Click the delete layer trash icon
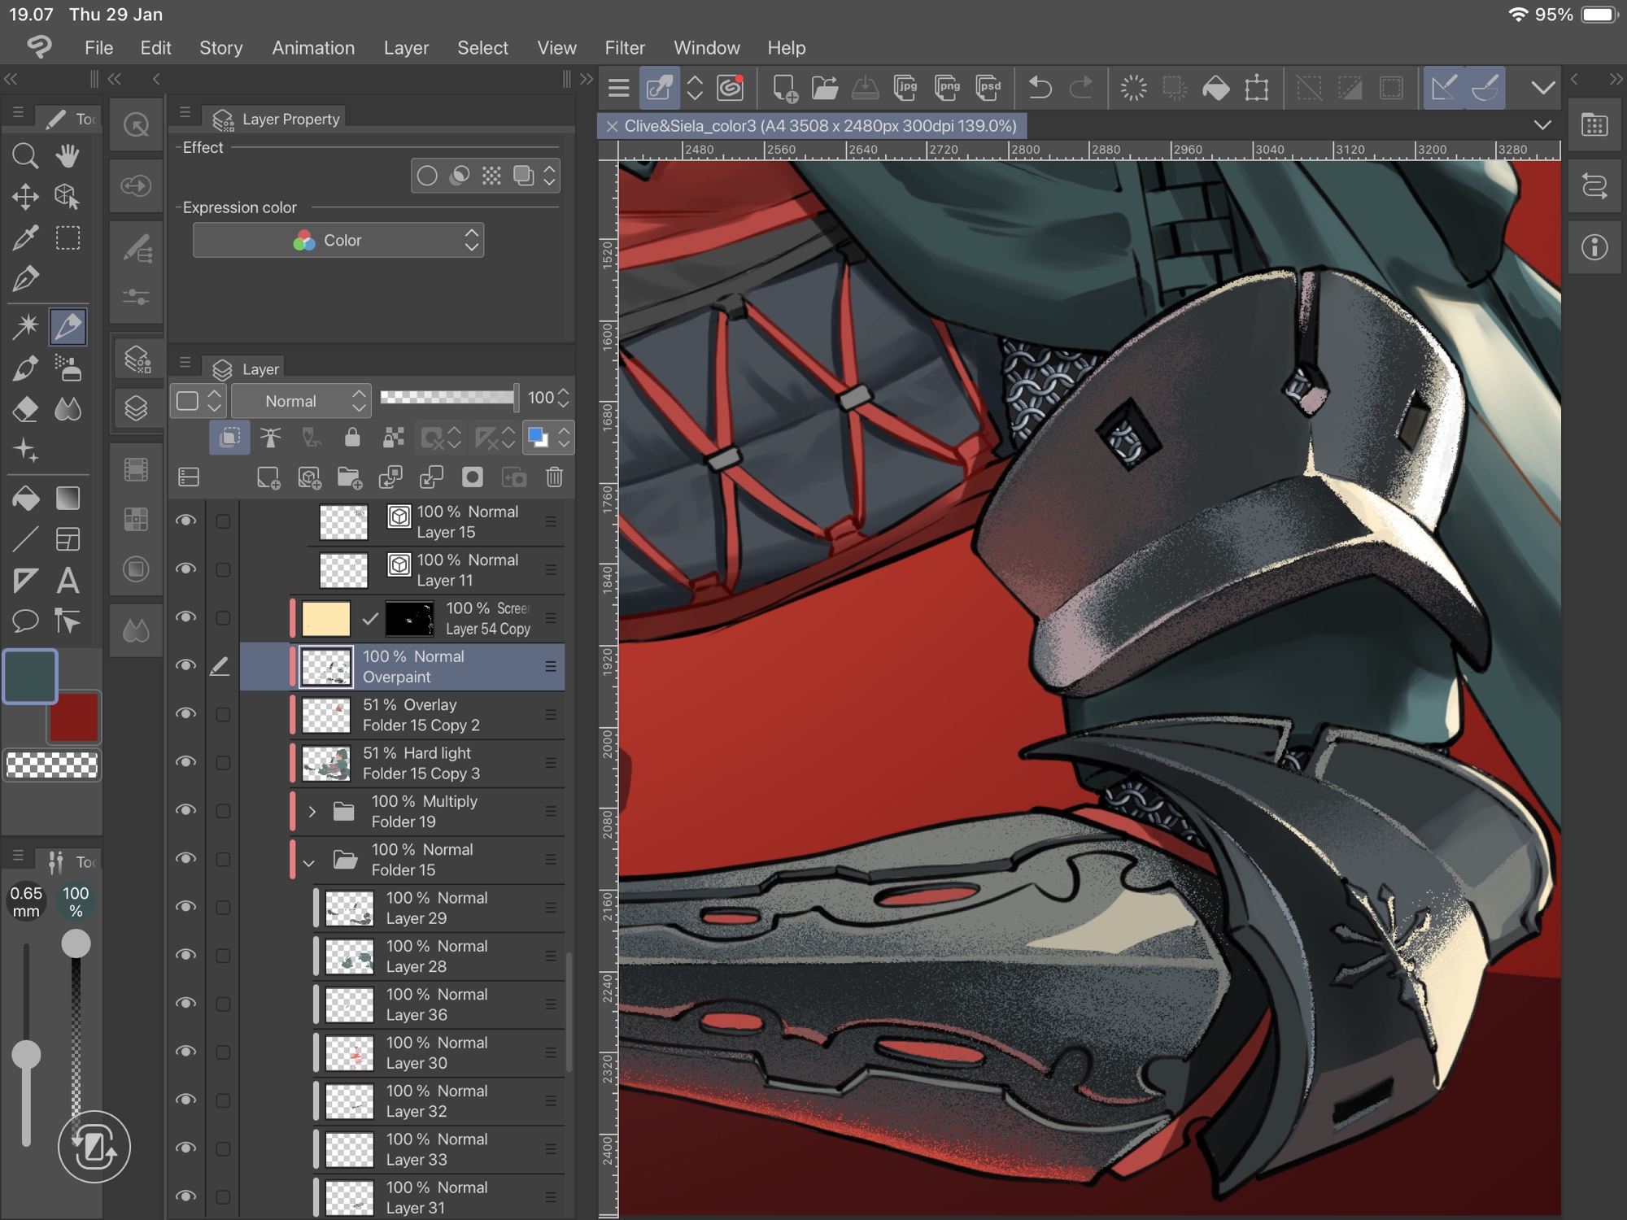The width and height of the screenshot is (1627, 1220). [554, 477]
